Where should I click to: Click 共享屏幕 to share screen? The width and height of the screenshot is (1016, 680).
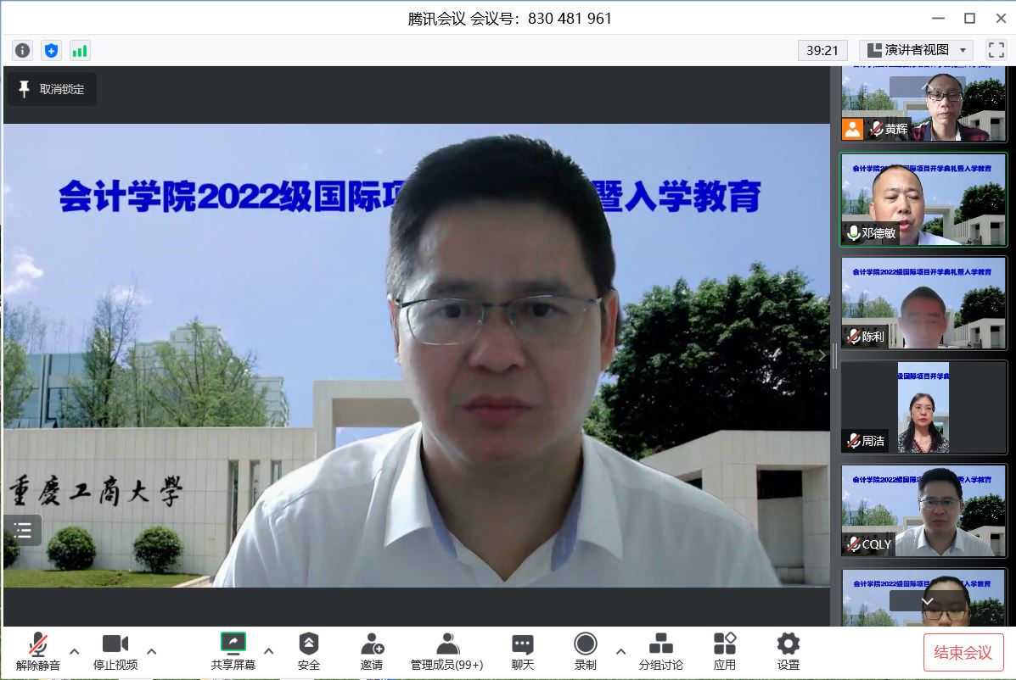233,651
